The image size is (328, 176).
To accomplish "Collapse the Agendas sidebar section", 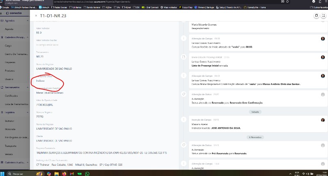I will click(27, 21).
